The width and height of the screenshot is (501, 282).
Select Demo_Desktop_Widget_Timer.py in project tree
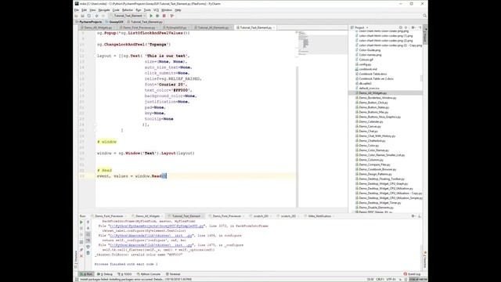(380, 203)
